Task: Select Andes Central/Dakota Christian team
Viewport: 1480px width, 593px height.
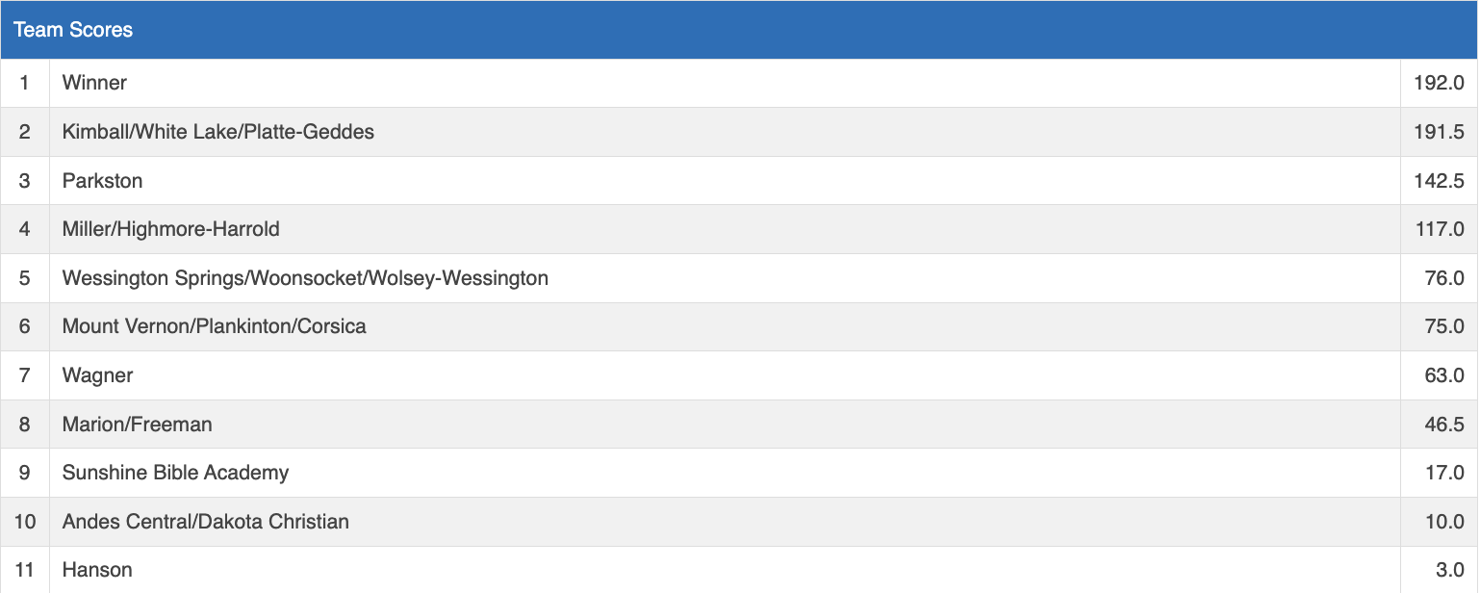Action: coord(205,522)
